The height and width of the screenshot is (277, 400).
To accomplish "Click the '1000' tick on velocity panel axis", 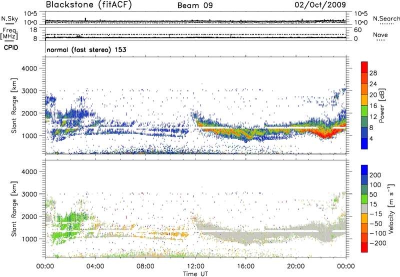I will pos(29,239).
